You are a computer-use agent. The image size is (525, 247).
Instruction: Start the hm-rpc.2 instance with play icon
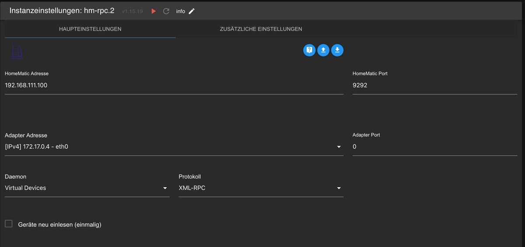click(154, 11)
